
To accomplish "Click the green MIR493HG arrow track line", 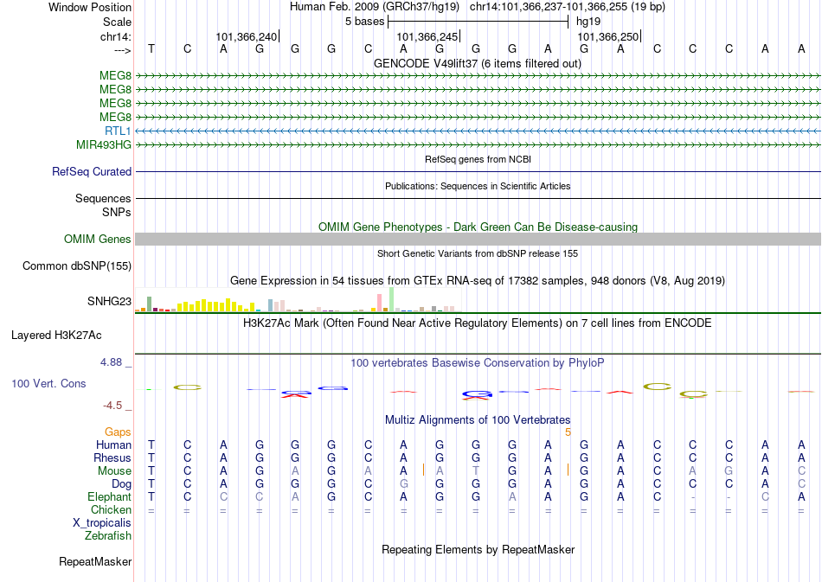I will coord(478,144).
